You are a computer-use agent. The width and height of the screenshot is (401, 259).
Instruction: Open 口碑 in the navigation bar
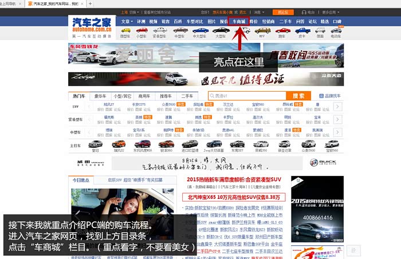coord(337,22)
